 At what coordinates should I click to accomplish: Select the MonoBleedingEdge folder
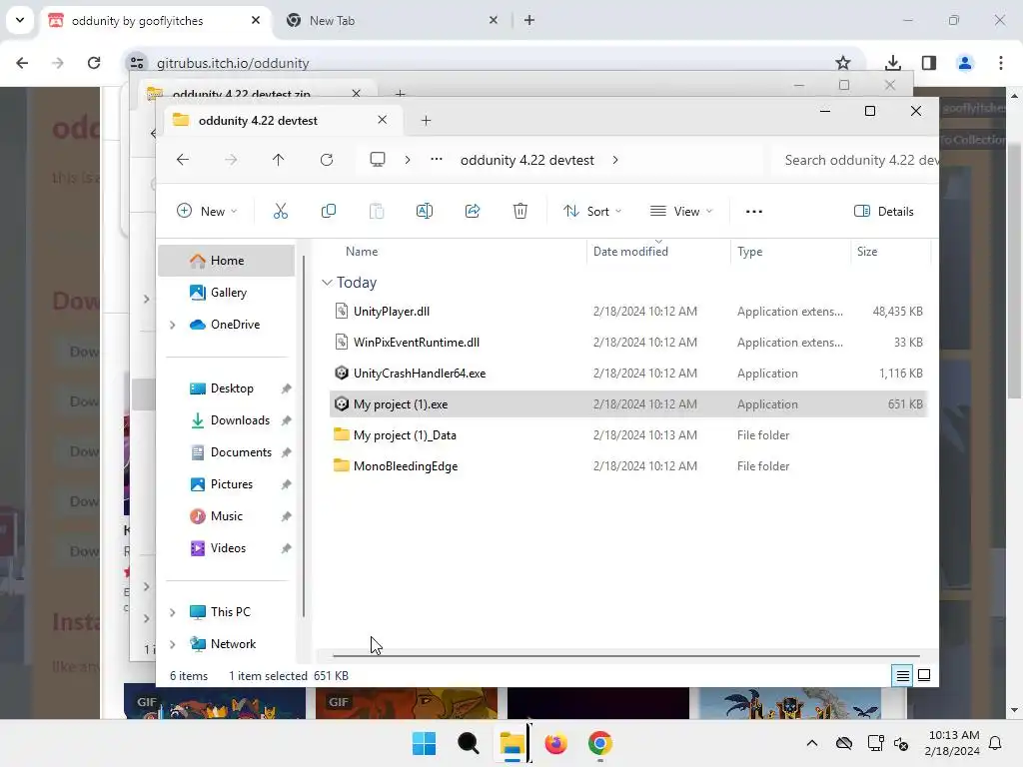click(x=627, y=466)
